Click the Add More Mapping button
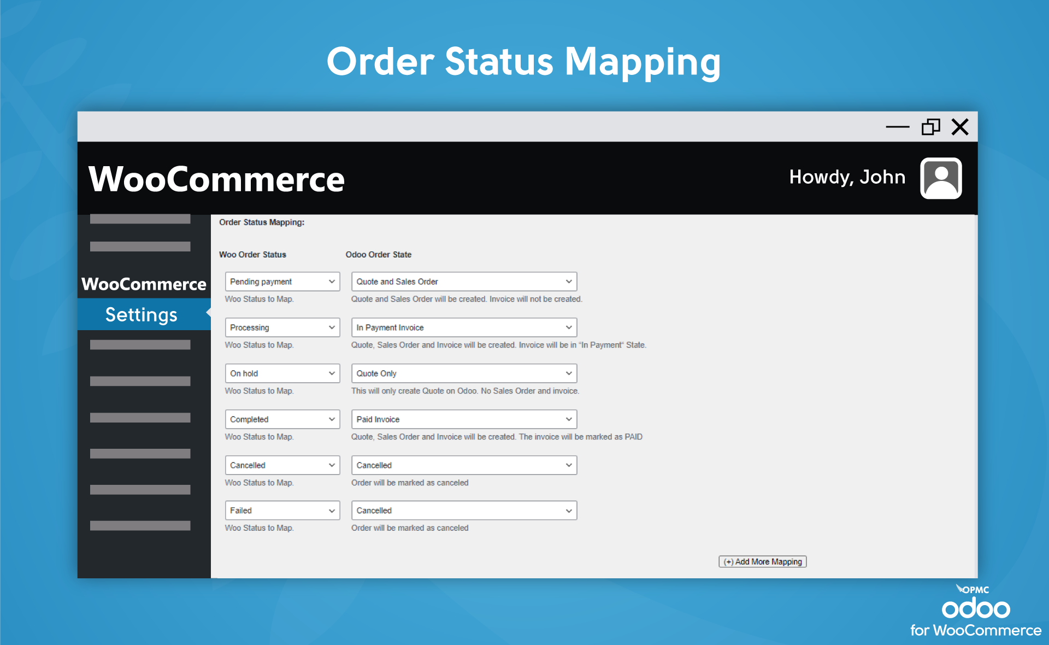Viewport: 1049px width, 645px height. point(762,561)
